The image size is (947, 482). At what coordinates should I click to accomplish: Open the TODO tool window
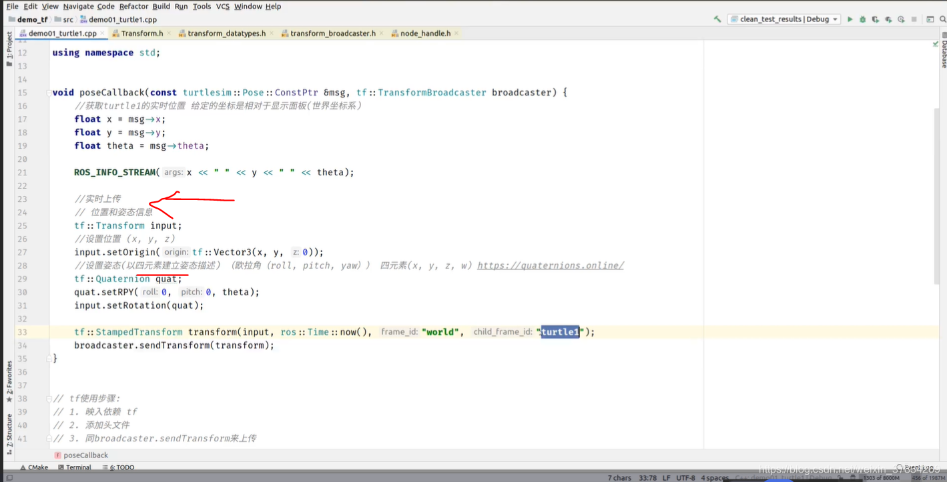(117, 467)
